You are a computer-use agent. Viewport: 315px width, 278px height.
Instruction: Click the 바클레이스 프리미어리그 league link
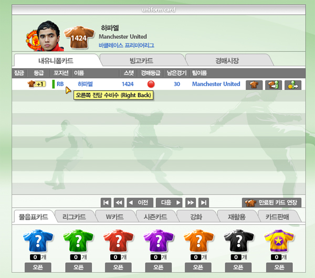point(127,45)
